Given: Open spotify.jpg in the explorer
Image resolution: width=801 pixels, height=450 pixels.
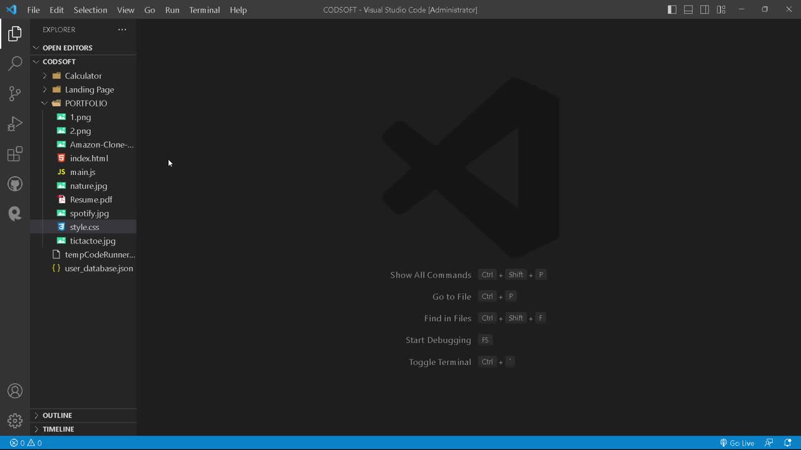Looking at the screenshot, I should (83, 213).
